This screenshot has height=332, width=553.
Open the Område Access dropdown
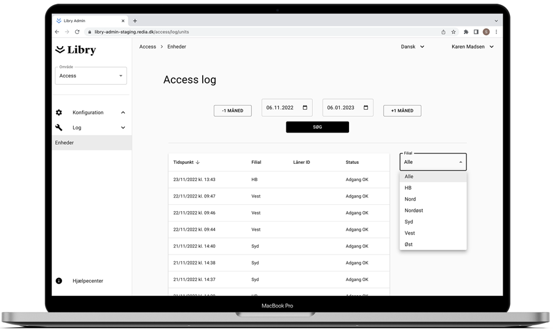pos(91,76)
